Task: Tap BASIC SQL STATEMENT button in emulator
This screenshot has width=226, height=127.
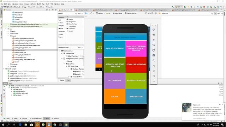Action: click(114, 49)
